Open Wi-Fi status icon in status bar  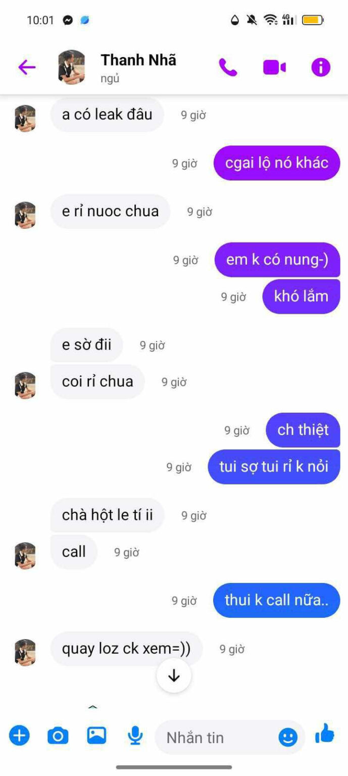click(x=271, y=20)
